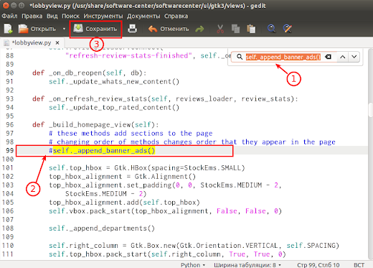Click the Paste clipboard icon
The height and width of the screenshot is (268, 373).
(x=251, y=29)
